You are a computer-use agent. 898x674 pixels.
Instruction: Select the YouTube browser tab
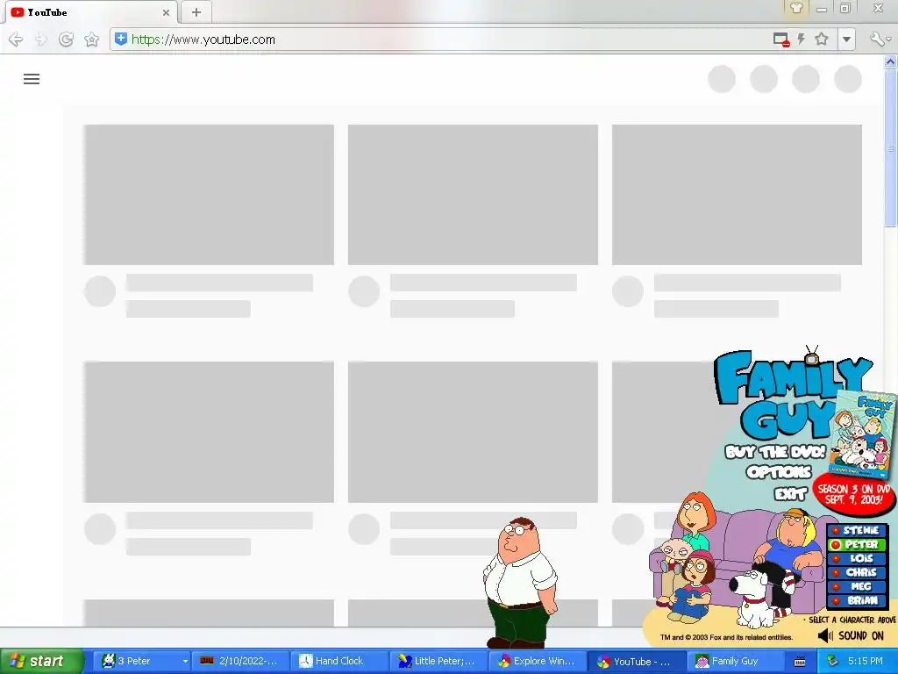90,12
